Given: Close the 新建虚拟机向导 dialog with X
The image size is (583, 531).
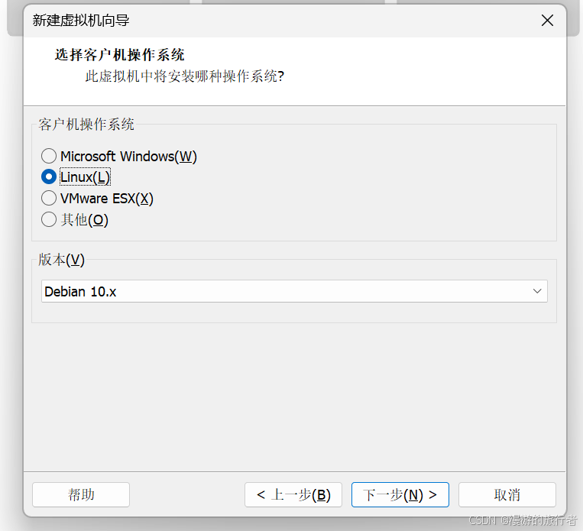Looking at the screenshot, I should tap(547, 21).
